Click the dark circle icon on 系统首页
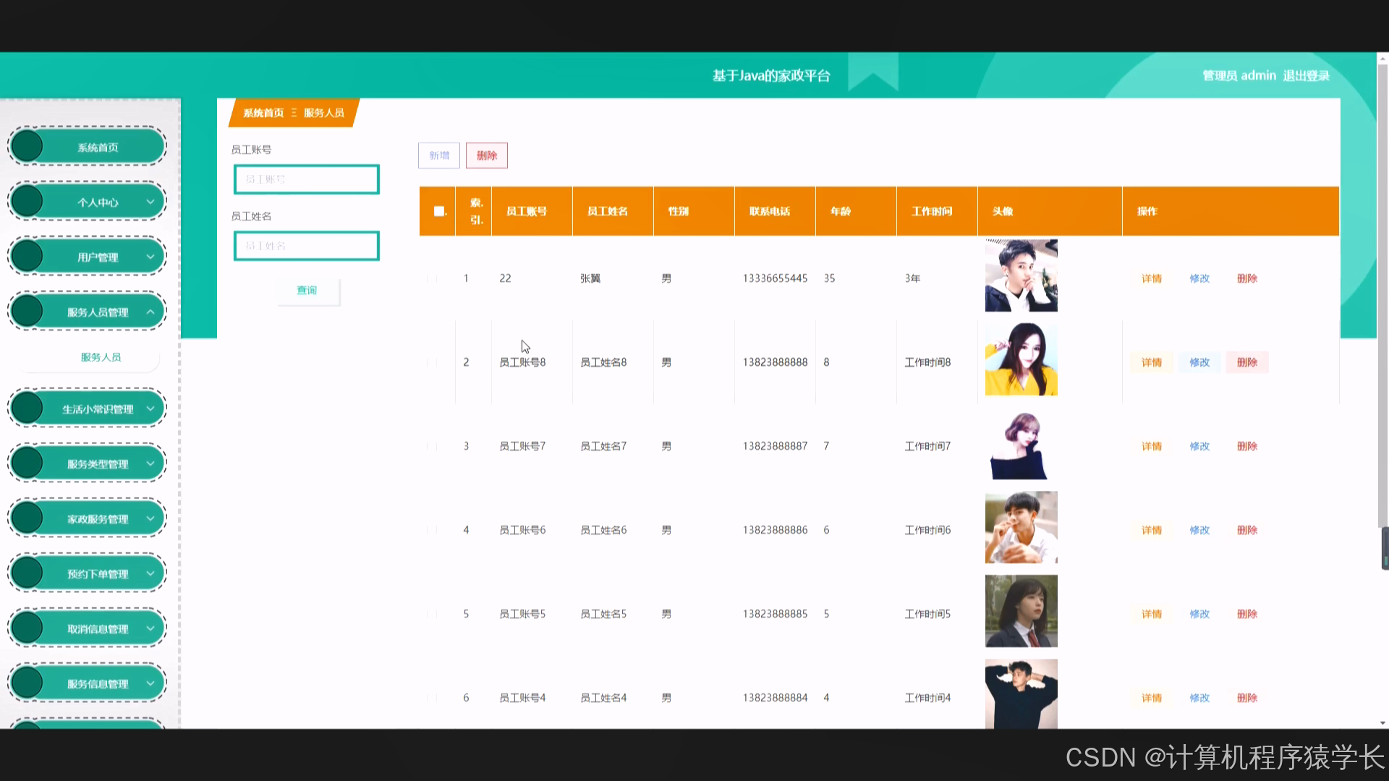The width and height of the screenshot is (1389, 781). (x=27, y=147)
